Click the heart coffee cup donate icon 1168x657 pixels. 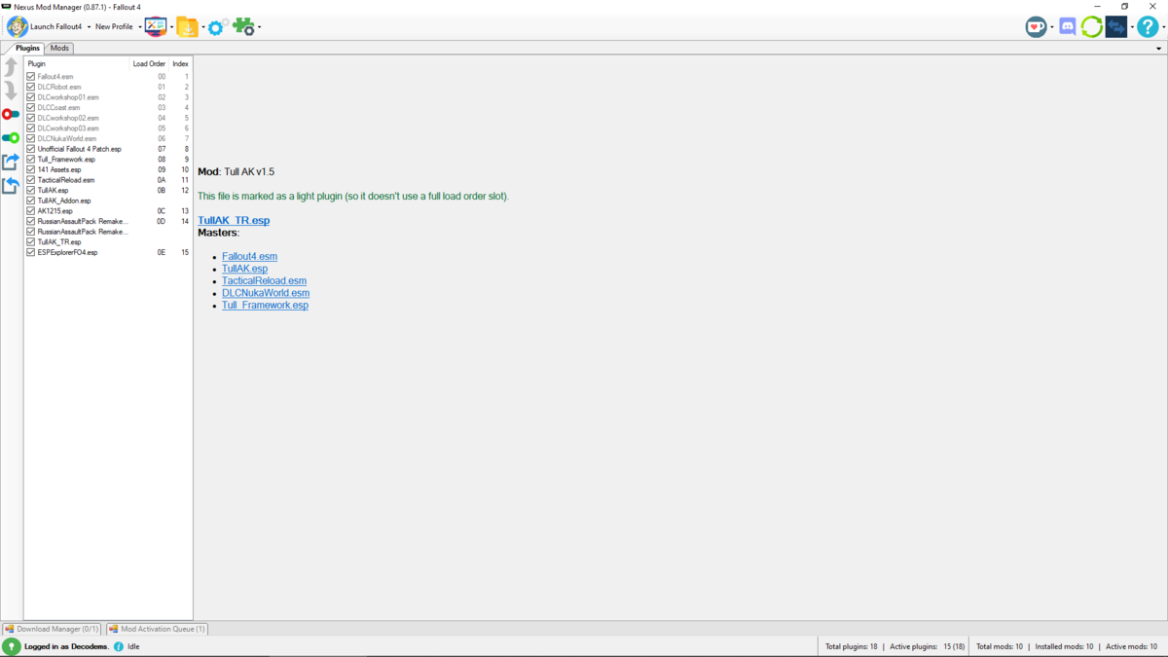point(1036,27)
